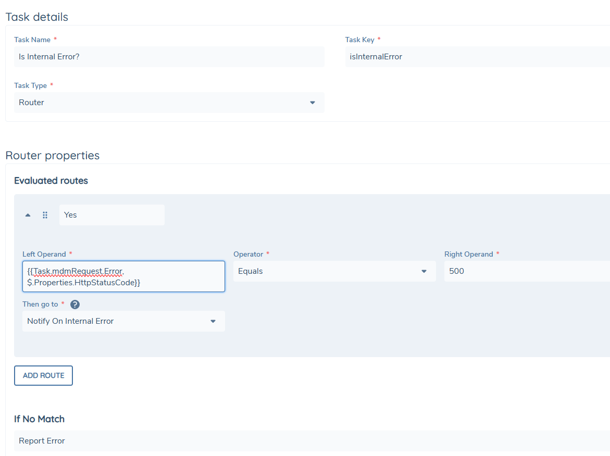Click the Evaluated routes heading
Viewport: 610px width, 456px height.
(x=51, y=181)
